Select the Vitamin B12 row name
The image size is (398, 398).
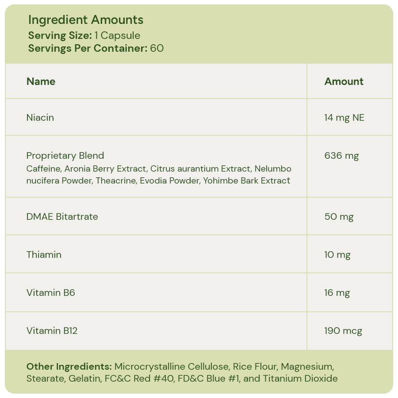pyautogui.click(x=52, y=331)
